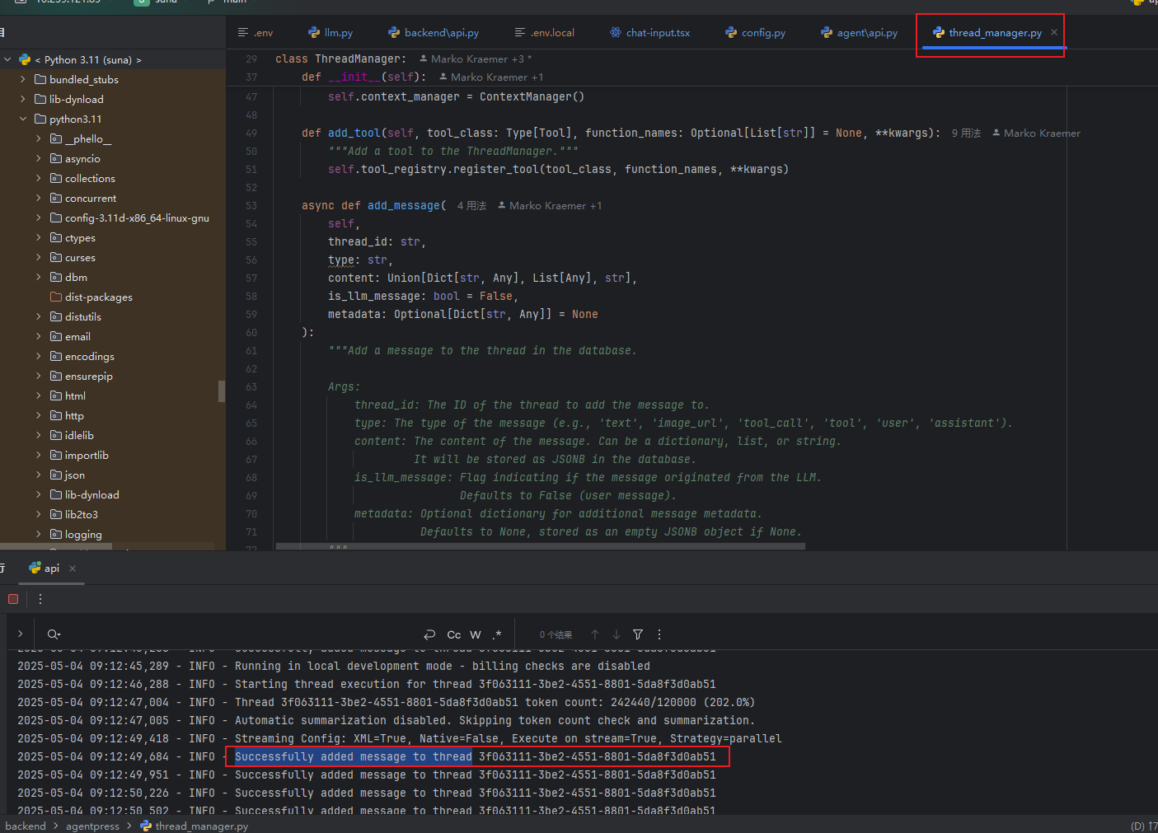This screenshot has width=1158, height=833.
Task: Toggle new line in search field
Action: coord(429,634)
